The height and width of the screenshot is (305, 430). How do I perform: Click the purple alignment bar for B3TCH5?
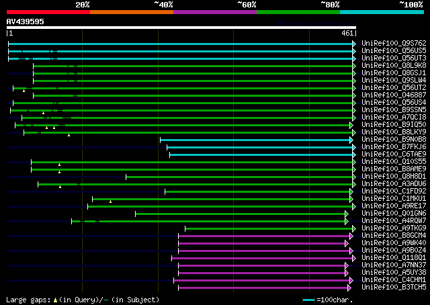pyautogui.click(x=263, y=288)
